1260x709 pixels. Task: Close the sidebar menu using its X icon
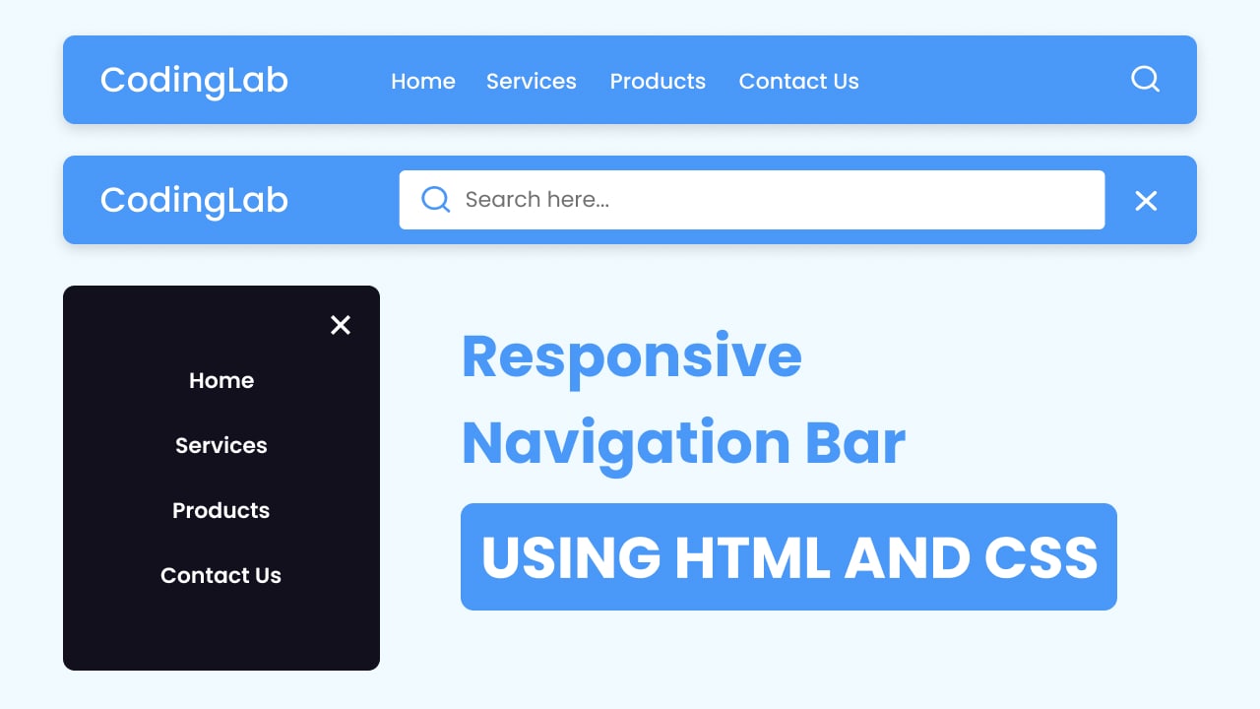tap(341, 324)
